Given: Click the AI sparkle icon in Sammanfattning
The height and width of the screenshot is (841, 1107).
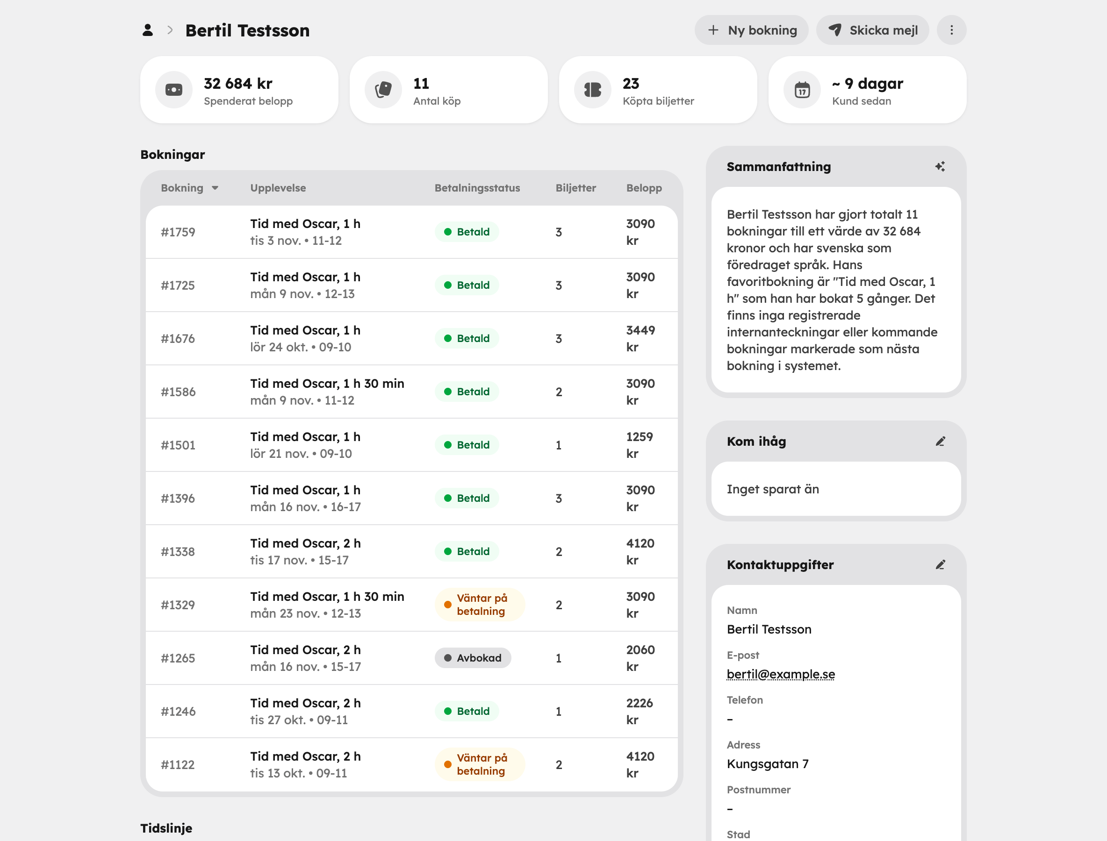Looking at the screenshot, I should [x=940, y=167].
